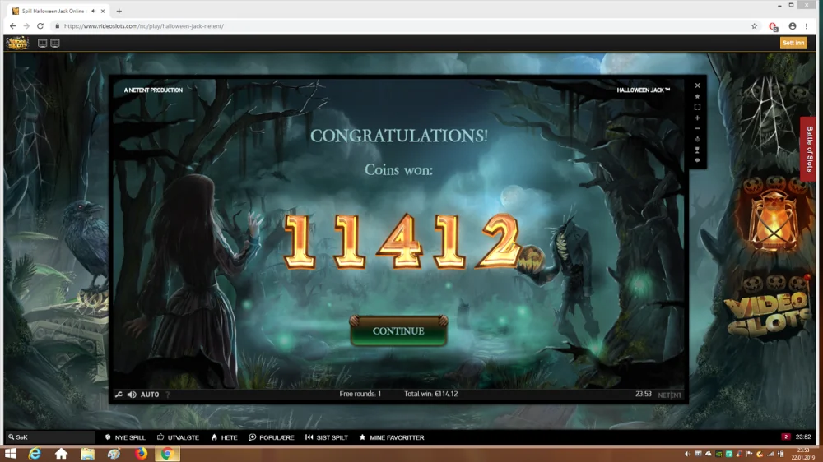
Task: Add game to favourites with star icon
Action: pos(698,96)
